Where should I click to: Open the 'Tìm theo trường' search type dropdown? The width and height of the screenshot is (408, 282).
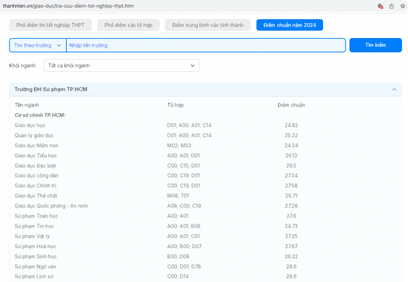37,45
